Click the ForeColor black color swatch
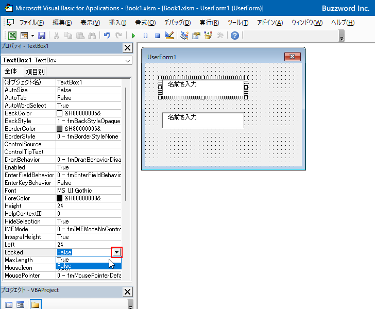The height and width of the screenshot is (309, 375). [x=60, y=198]
